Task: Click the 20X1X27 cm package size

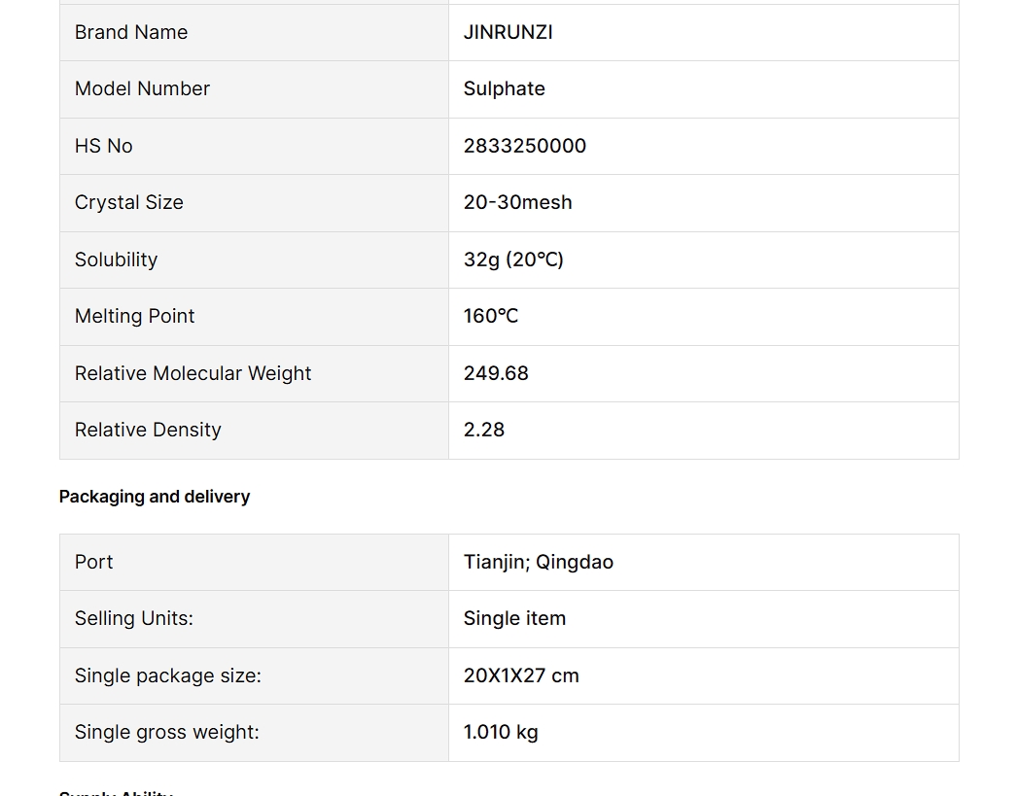Action: click(x=521, y=675)
